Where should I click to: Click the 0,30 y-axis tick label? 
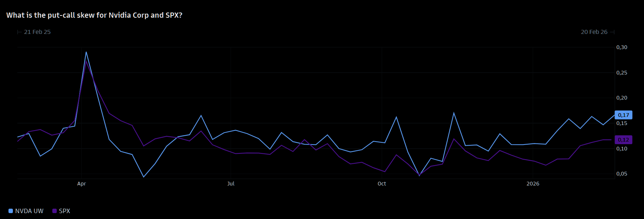pyautogui.click(x=622, y=47)
